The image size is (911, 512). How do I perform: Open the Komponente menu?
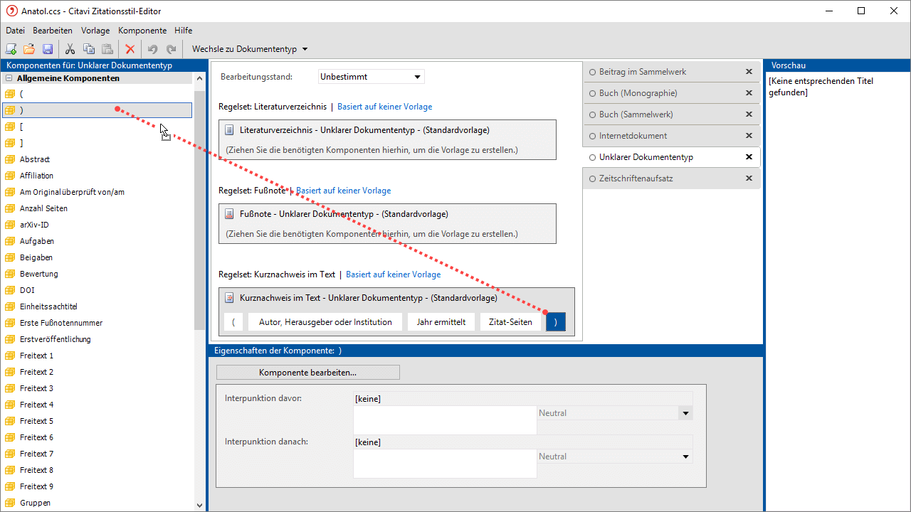142,31
